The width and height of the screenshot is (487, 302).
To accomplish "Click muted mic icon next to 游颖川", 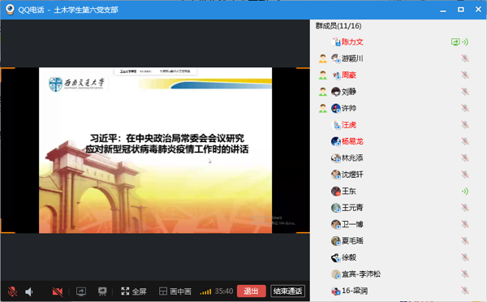I will click(465, 58).
